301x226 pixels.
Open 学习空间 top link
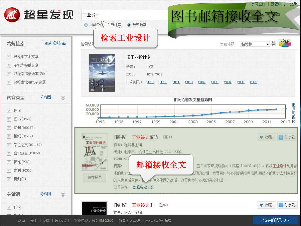(x=258, y=4)
